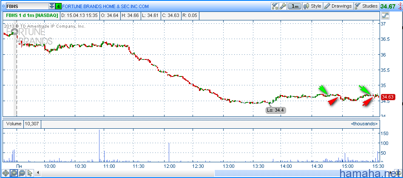Open the Drawings menu
403x178 pixels.
[x=338, y=6]
